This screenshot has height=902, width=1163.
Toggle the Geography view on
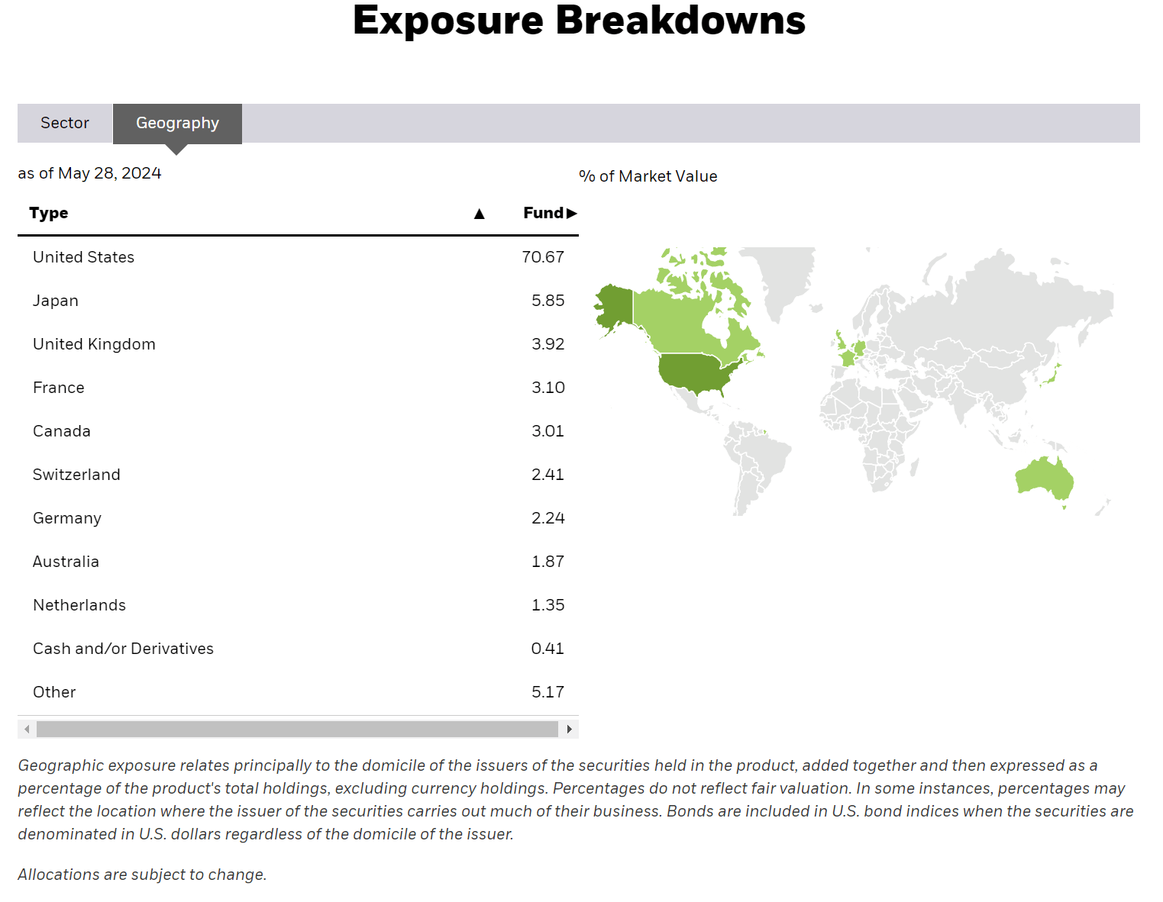[177, 123]
